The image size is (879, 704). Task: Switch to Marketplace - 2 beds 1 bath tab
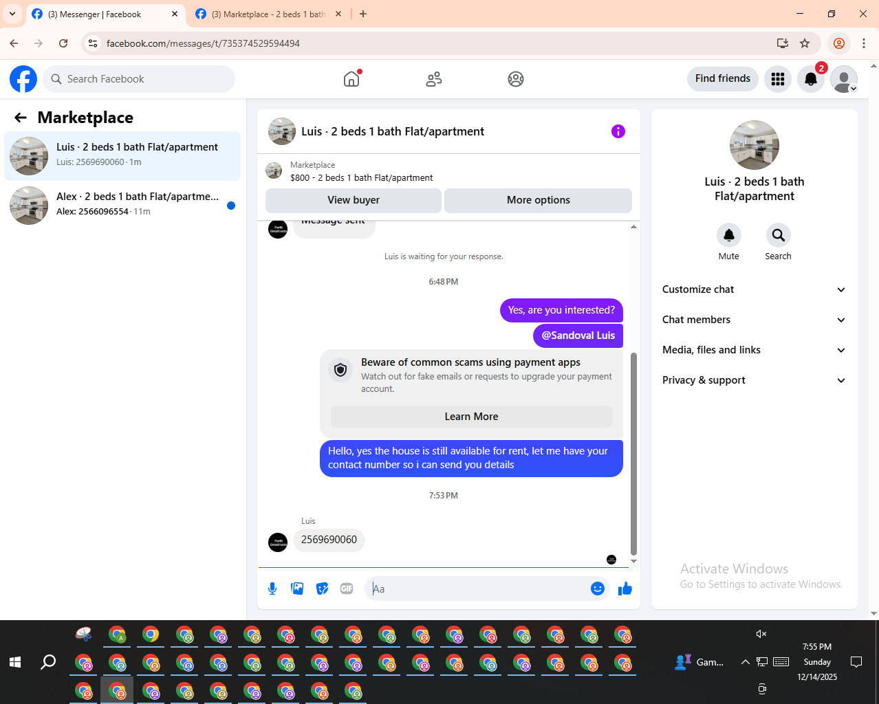tap(268, 14)
